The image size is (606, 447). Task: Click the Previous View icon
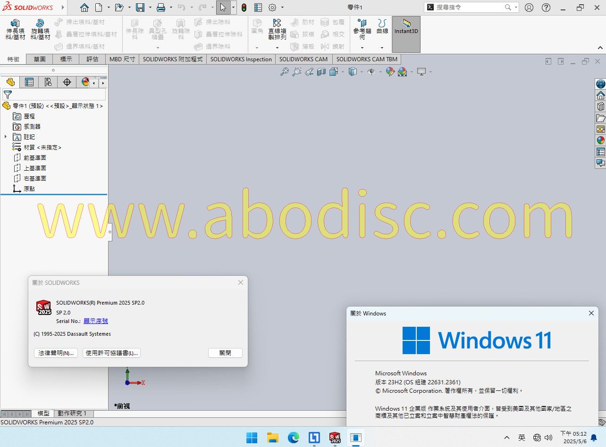click(x=309, y=72)
